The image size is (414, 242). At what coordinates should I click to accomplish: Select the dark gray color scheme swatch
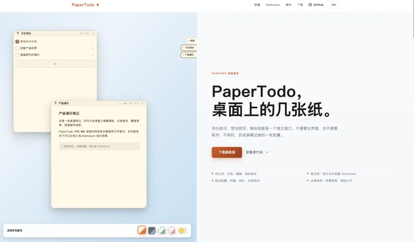[x=152, y=231]
